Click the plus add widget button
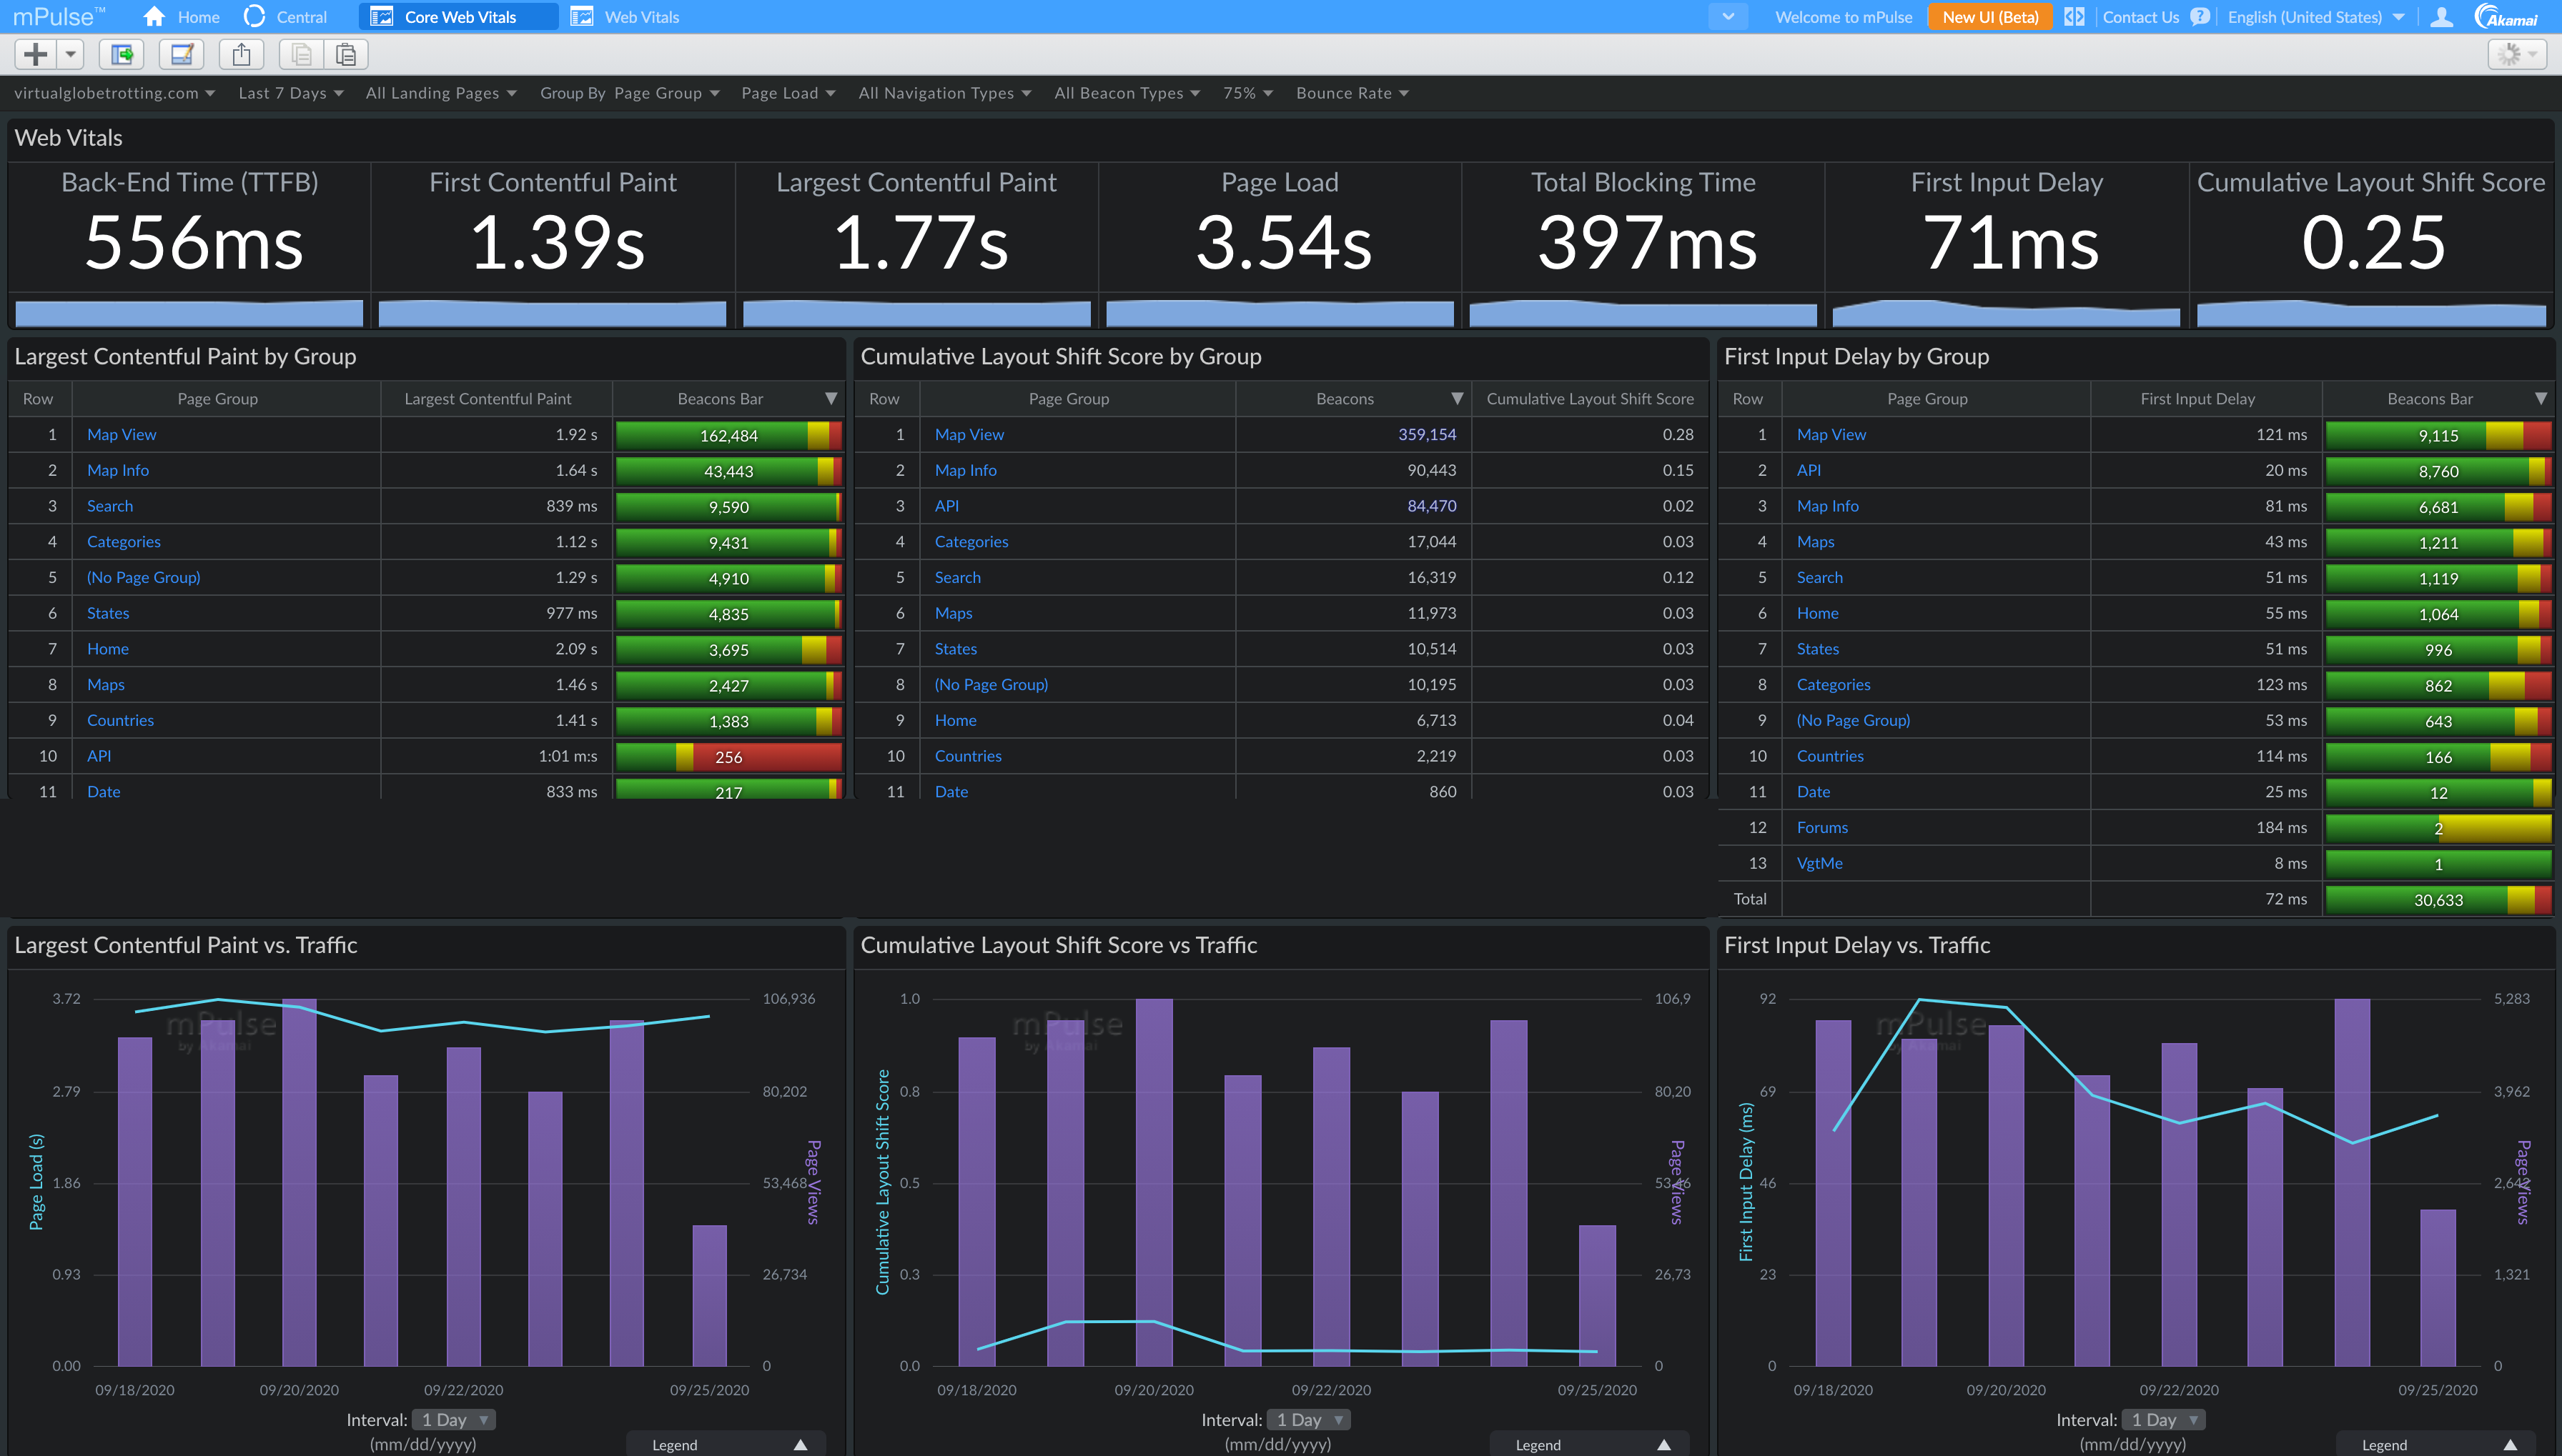Viewport: 2562px width, 1456px height. tap(36, 54)
